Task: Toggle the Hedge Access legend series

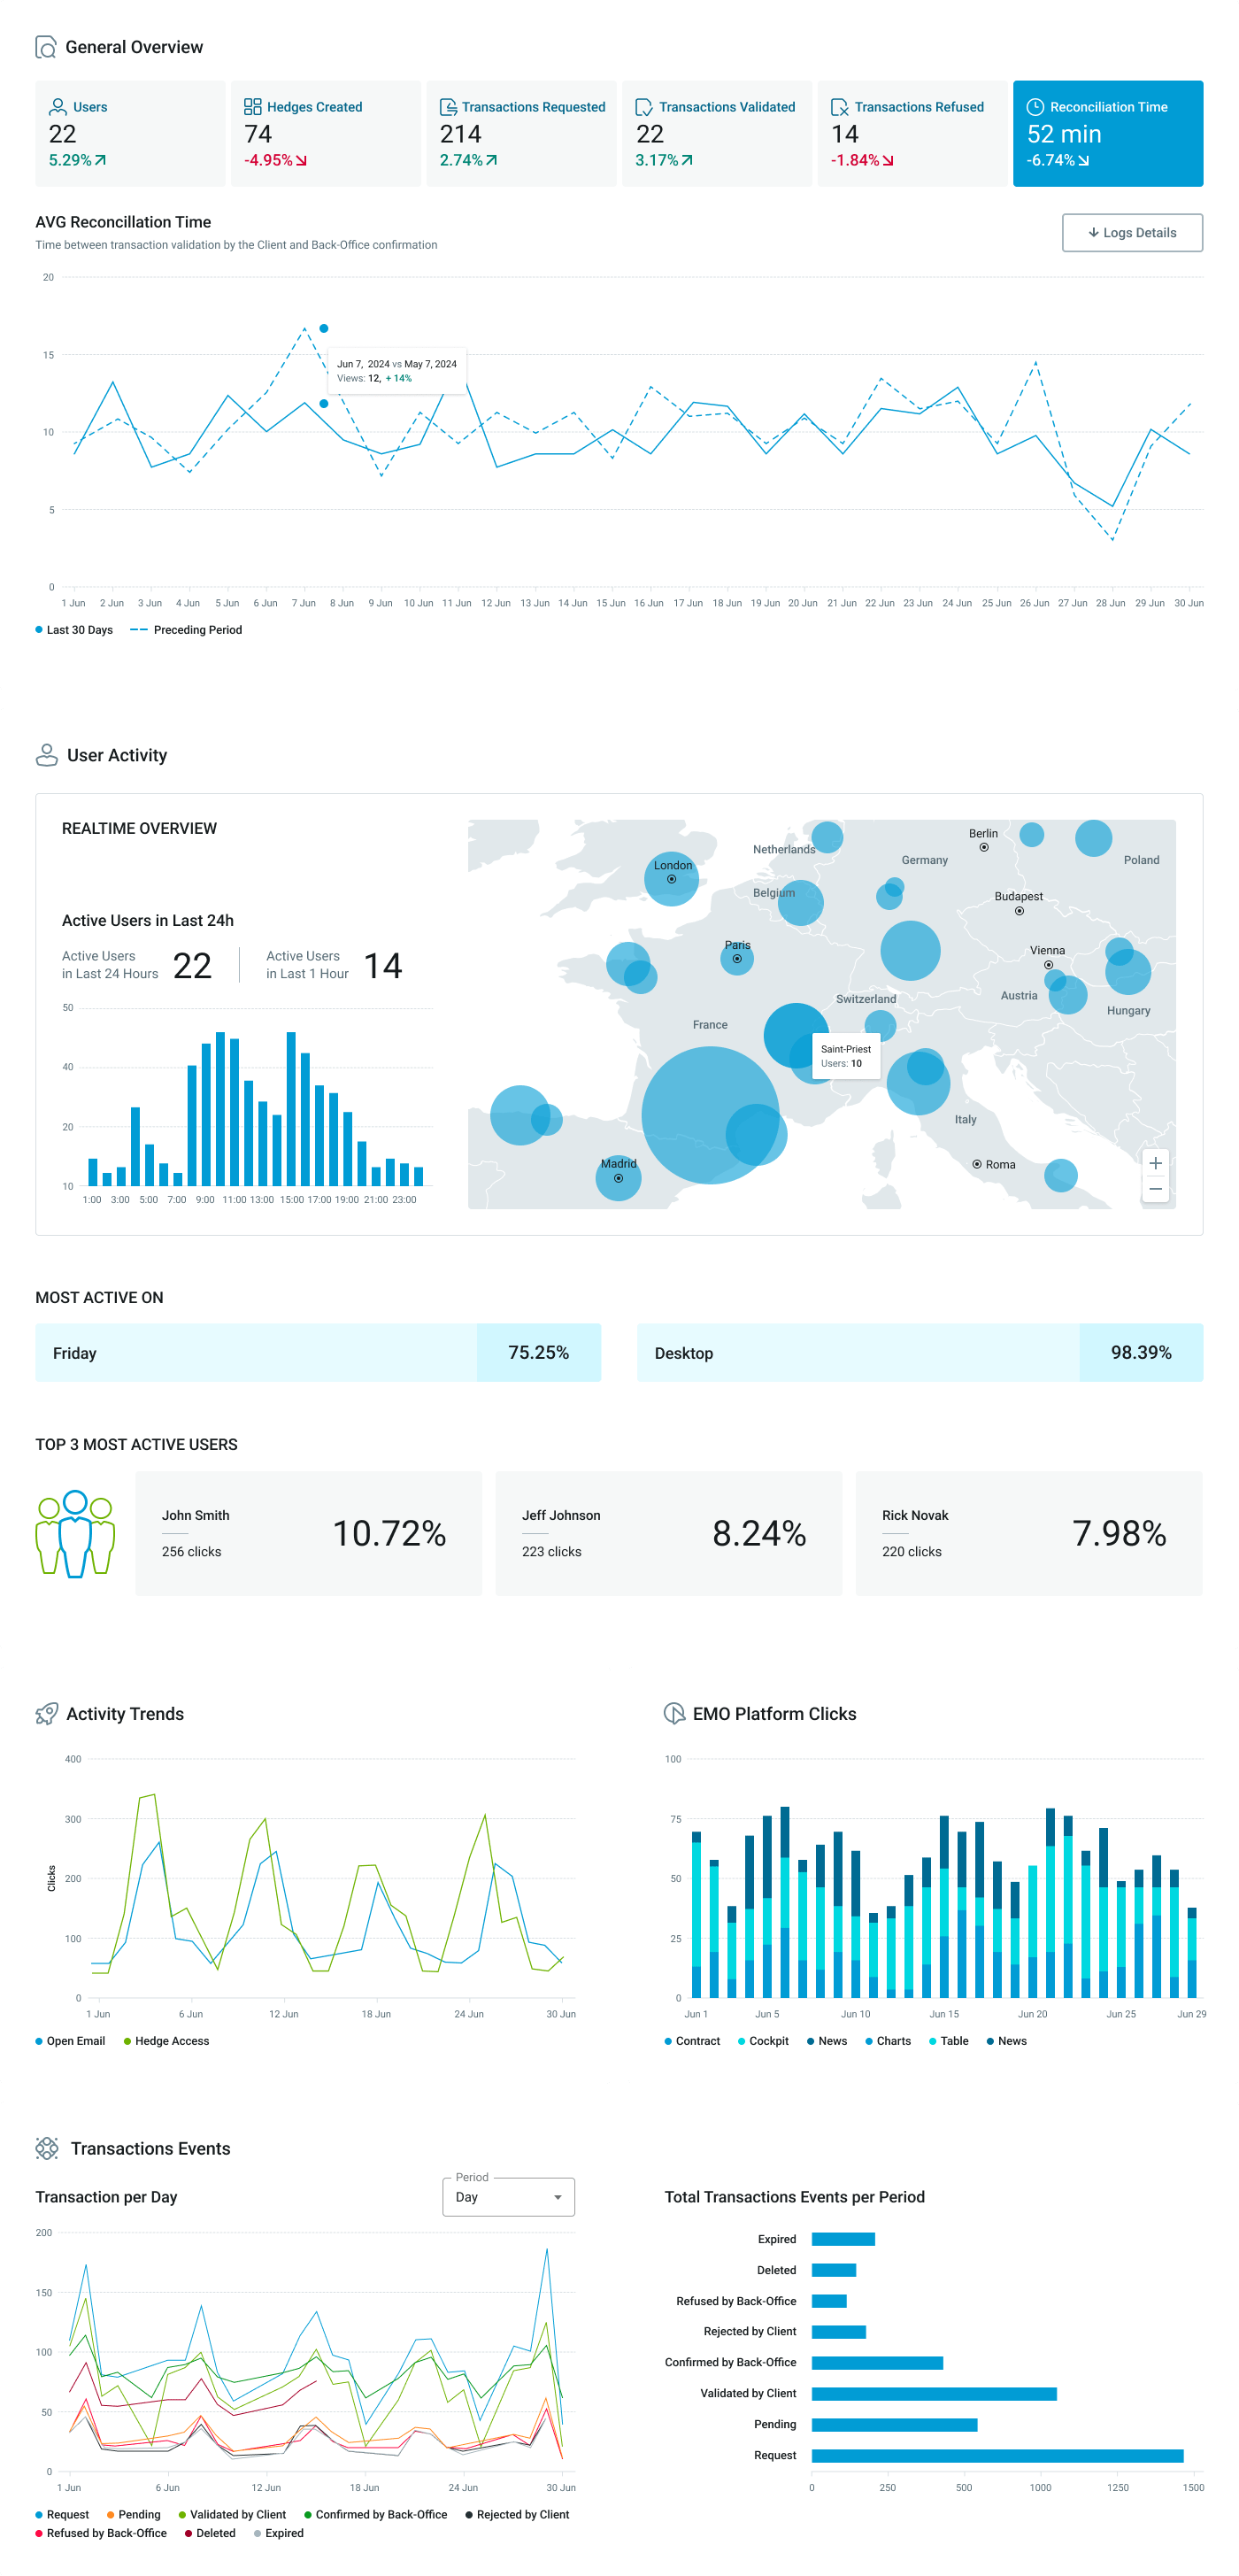Action: [166, 2041]
